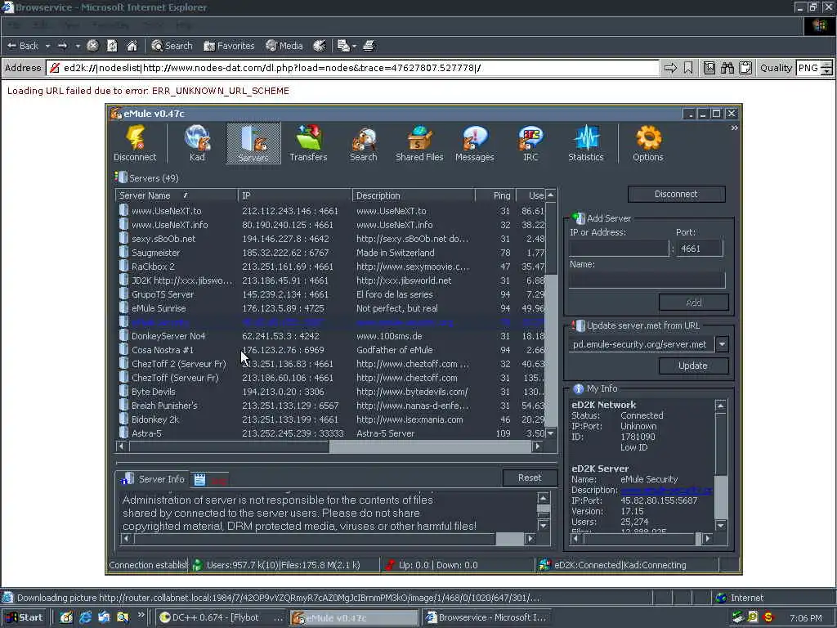Click the My Info panel scroll-up arrow
The height and width of the screenshot is (628, 837).
720,406
